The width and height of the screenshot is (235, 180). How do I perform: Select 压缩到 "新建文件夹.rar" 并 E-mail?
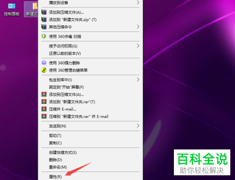tap(90, 117)
